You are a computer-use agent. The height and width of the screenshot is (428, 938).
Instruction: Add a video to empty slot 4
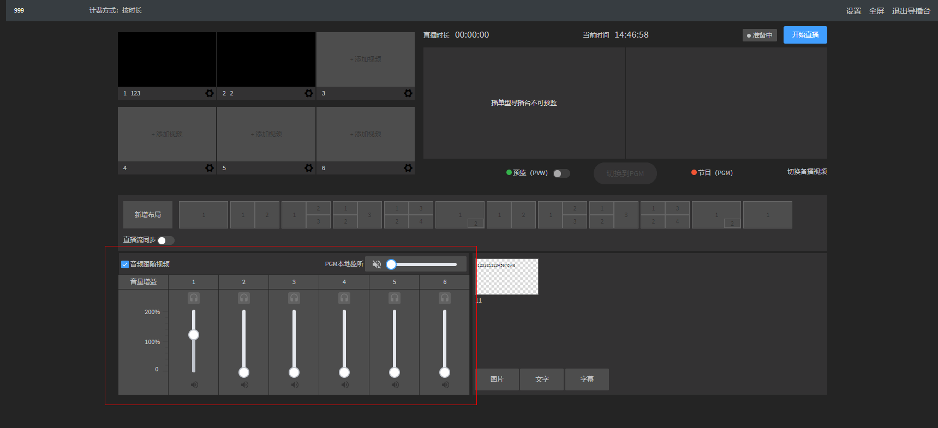(167, 134)
